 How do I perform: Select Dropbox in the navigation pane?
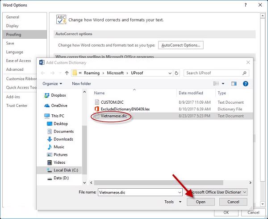pyautogui.click(x=58, y=95)
